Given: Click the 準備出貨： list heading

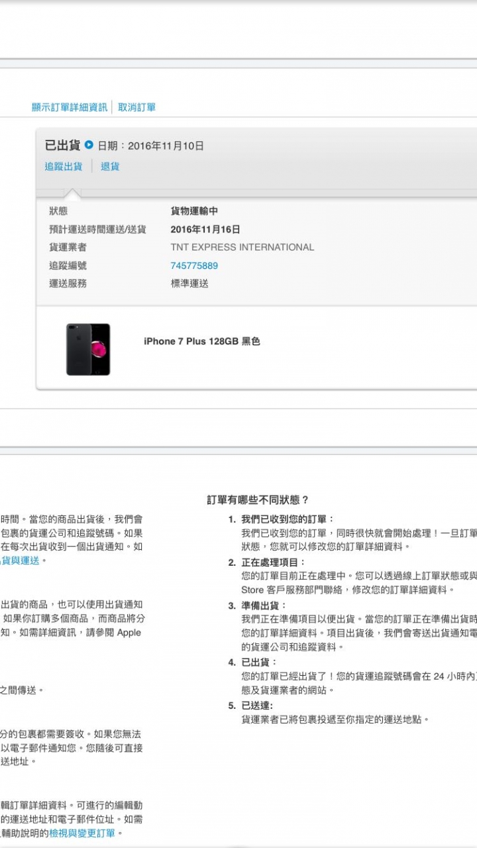Looking at the screenshot, I should (264, 606).
